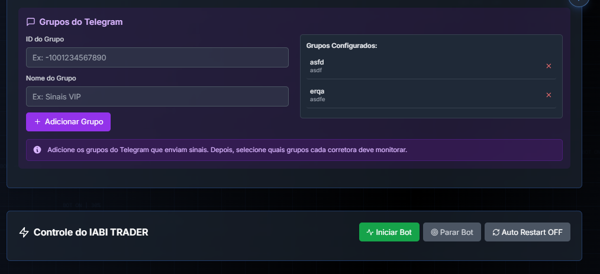Image resolution: width=600 pixels, height=274 pixels.
Task: Click the Grupos Configurados heading
Action: coord(341,46)
